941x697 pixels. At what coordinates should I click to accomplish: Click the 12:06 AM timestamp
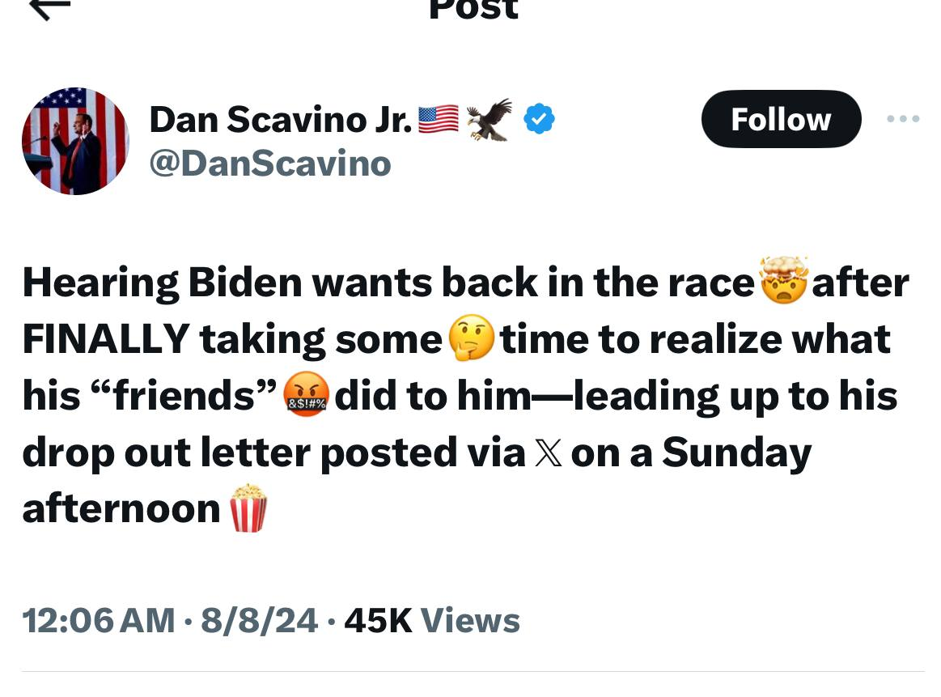[98, 621]
